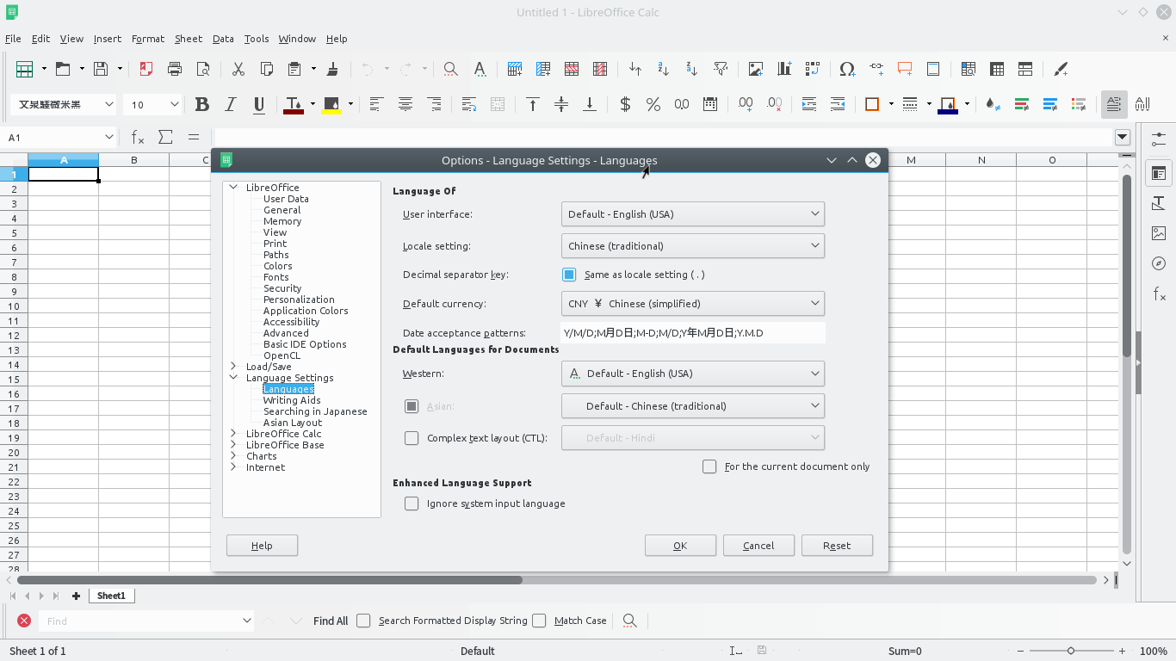Image resolution: width=1176 pixels, height=661 pixels.
Task: Click Export as PDF icon
Action: click(146, 69)
